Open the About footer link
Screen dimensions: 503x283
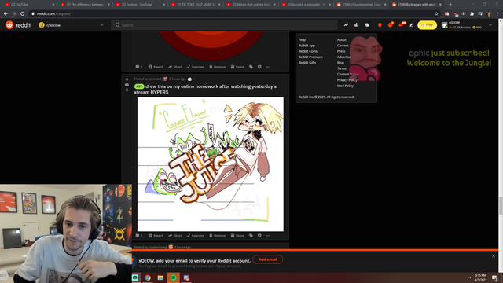342,40
